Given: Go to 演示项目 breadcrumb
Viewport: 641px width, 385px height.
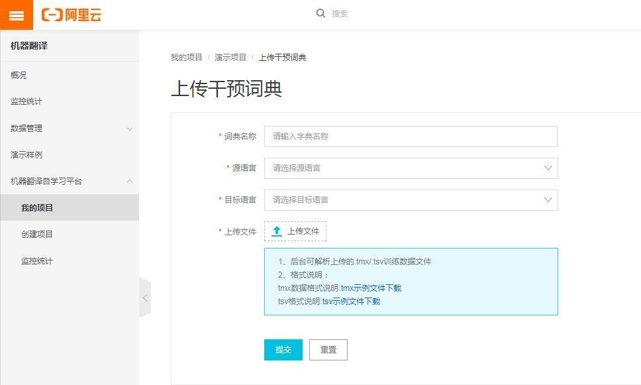Looking at the screenshot, I should click(230, 57).
